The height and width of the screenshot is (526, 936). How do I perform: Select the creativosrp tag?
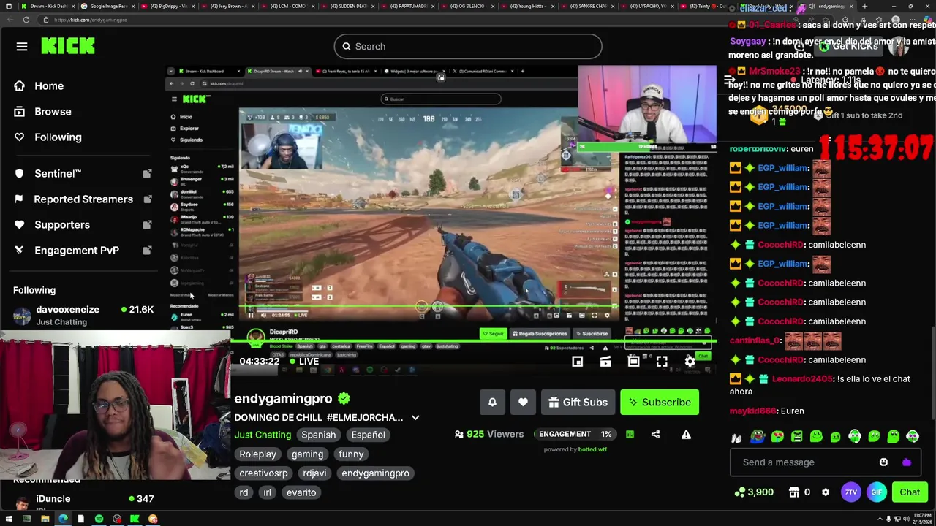tap(264, 473)
